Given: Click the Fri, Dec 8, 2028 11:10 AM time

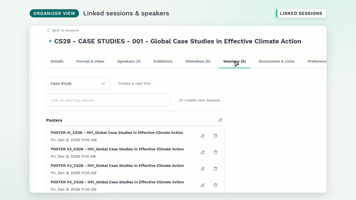Looking at the screenshot, I should pos(73,156).
